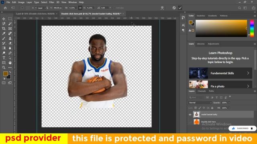Select the Horizontal Type tool
The image size is (257, 144).
click(x=4, y=58)
